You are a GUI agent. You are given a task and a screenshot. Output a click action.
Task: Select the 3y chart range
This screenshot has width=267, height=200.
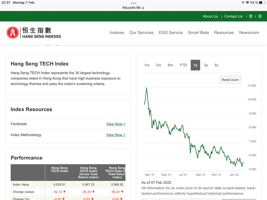(206, 65)
